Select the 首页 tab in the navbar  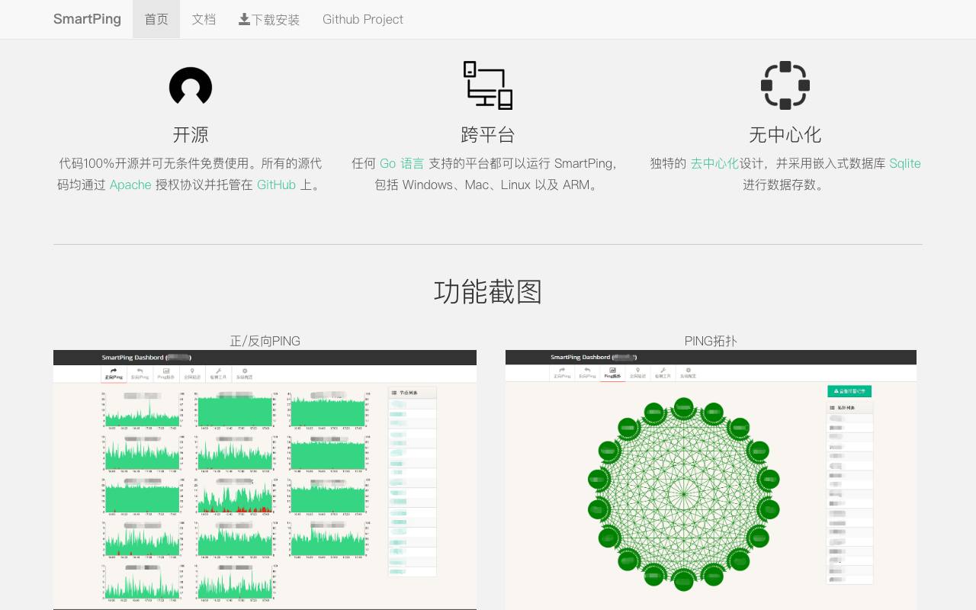point(156,19)
